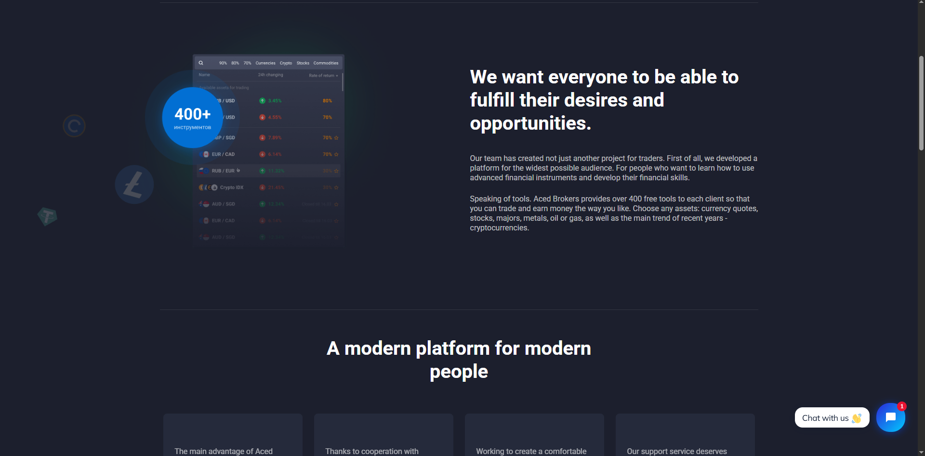925x456 pixels.
Task: Switch to the Currencies tab
Action: 265,63
